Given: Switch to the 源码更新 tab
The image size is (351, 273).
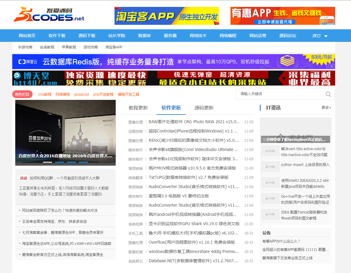Looking at the screenshot, I should point(204,108).
